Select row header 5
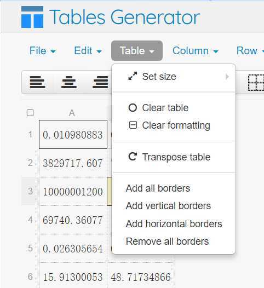 pos(30,248)
